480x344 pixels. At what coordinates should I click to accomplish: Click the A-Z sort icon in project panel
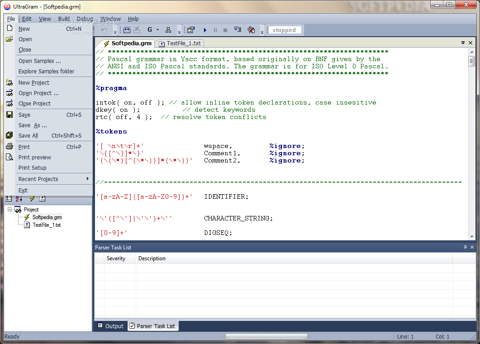[19, 199]
